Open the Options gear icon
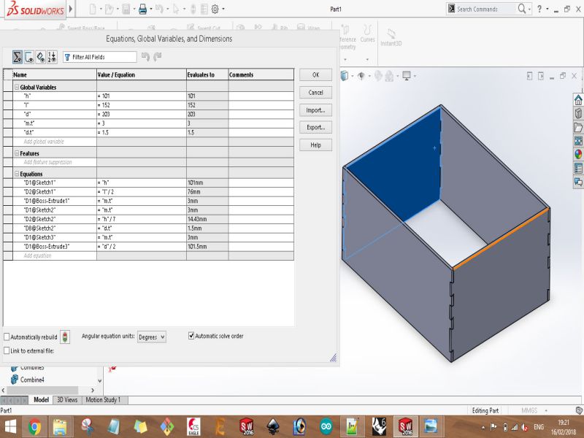The width and height of the screenshot is (584, 438). (x=215, y=9)
